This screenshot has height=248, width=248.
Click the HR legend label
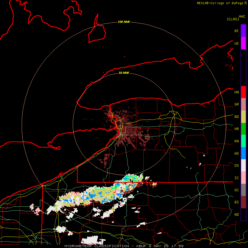(x=236, y=129)
